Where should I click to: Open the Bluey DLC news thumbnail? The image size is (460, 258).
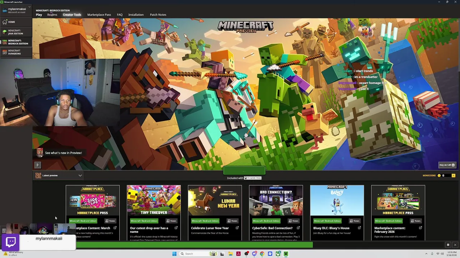coord(337,200)
